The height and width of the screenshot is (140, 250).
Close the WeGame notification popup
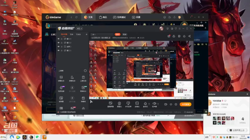[x=247, y=94]
